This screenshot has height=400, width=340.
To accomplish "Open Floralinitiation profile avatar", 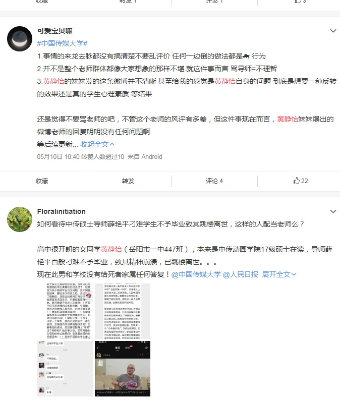I will click(x=20, y=219).
